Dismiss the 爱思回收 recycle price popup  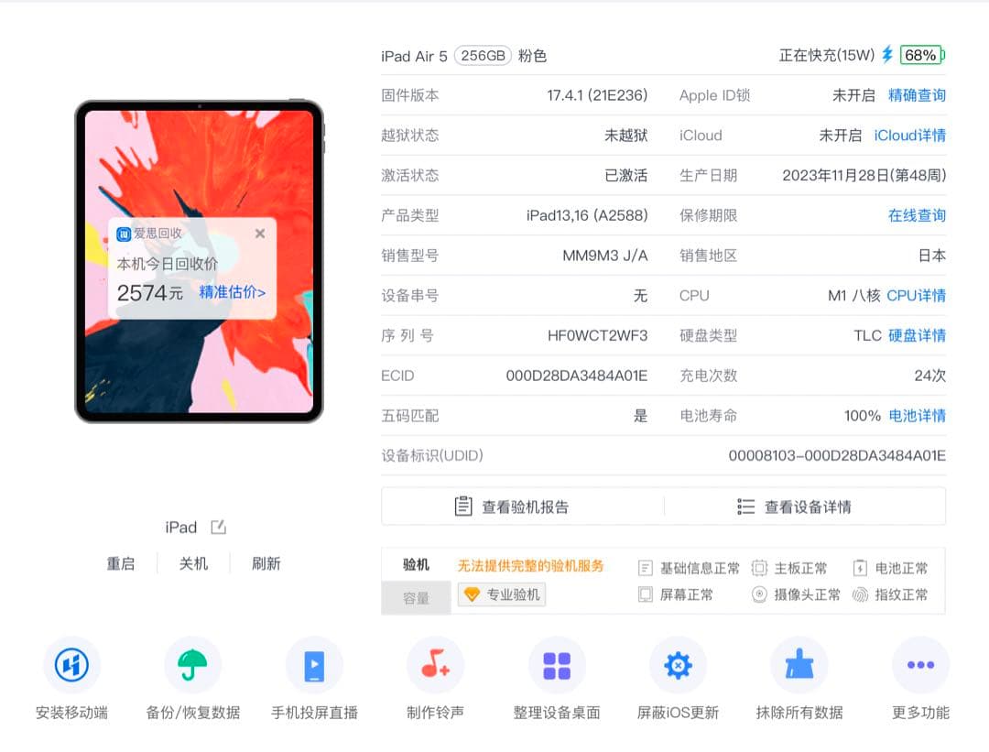click(x=259, y=234)
